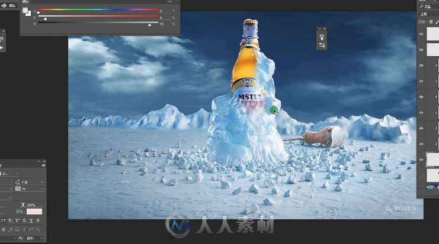The width and height of the screenshot is (439, 244).
Task: Click the lock transparent pixels icon in Layers
Action: click(431, 22)
